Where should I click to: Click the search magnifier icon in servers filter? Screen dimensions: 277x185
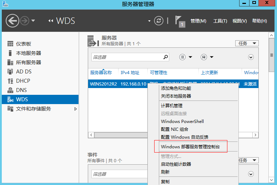[166, 57]
